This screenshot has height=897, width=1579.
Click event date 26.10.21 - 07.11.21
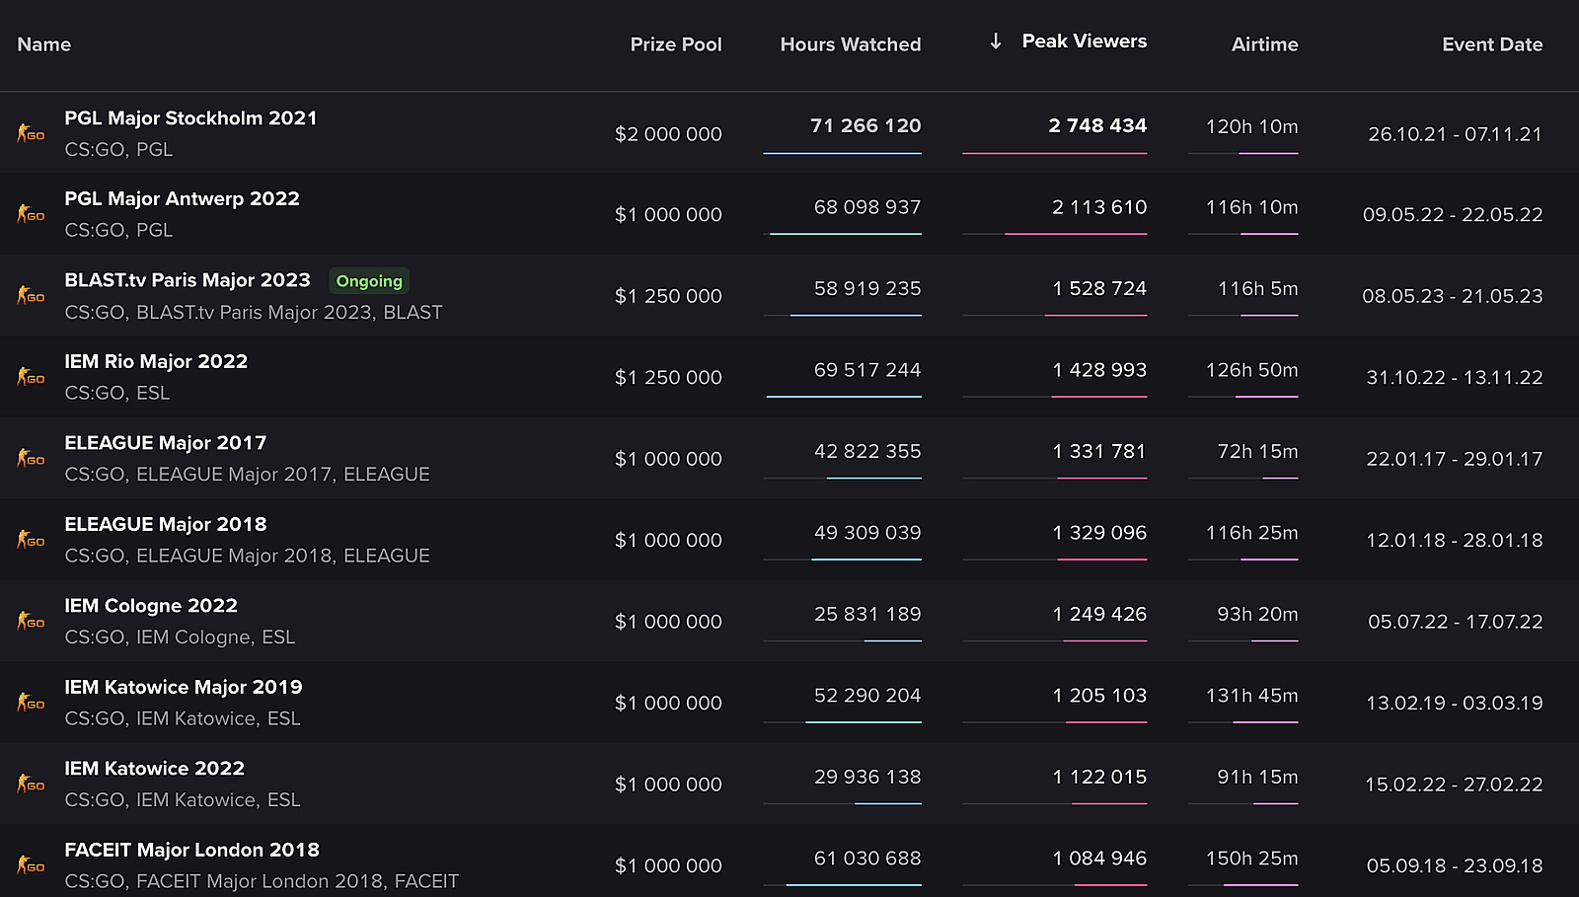[x=1455, y=134]
